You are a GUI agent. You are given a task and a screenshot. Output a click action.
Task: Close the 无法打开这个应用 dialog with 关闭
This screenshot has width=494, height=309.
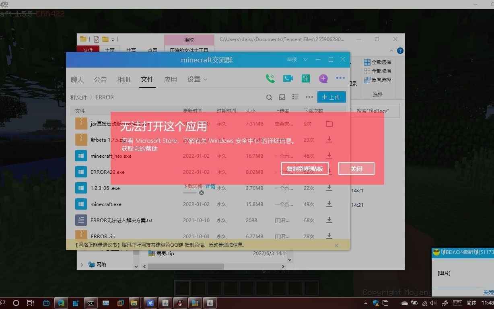[356, 169]
